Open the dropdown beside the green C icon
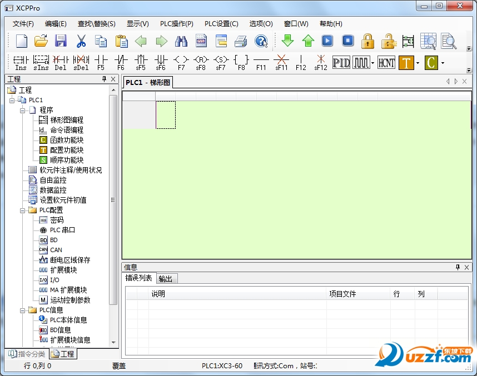Screen dimensions: 477x376 point(443,63)
